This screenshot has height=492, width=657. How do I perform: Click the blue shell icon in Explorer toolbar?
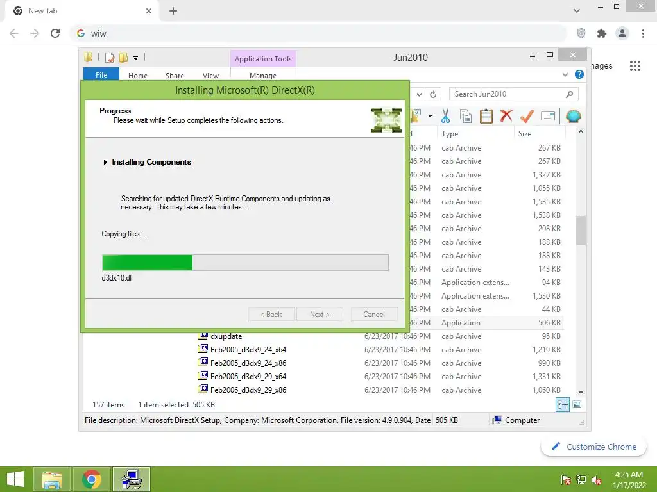point(573,116)
